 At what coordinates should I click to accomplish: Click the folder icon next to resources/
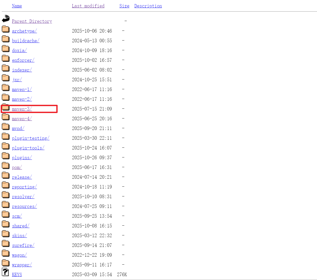tap(6, 204)
